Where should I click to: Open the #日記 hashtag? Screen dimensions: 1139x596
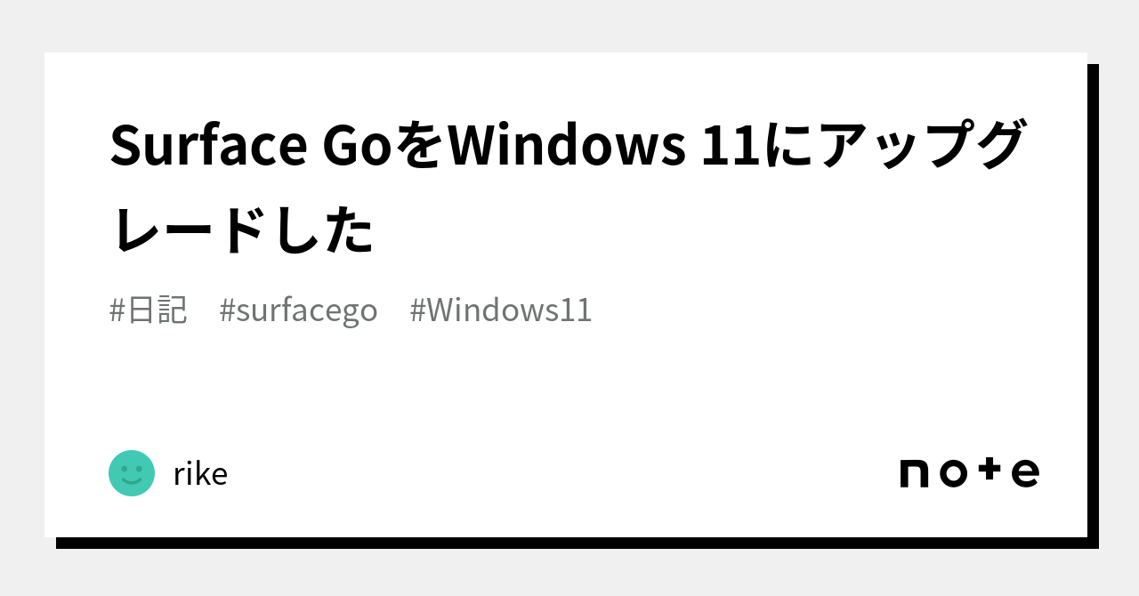149,310
